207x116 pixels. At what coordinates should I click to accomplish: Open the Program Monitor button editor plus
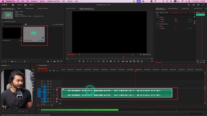(x=152, y=61)
